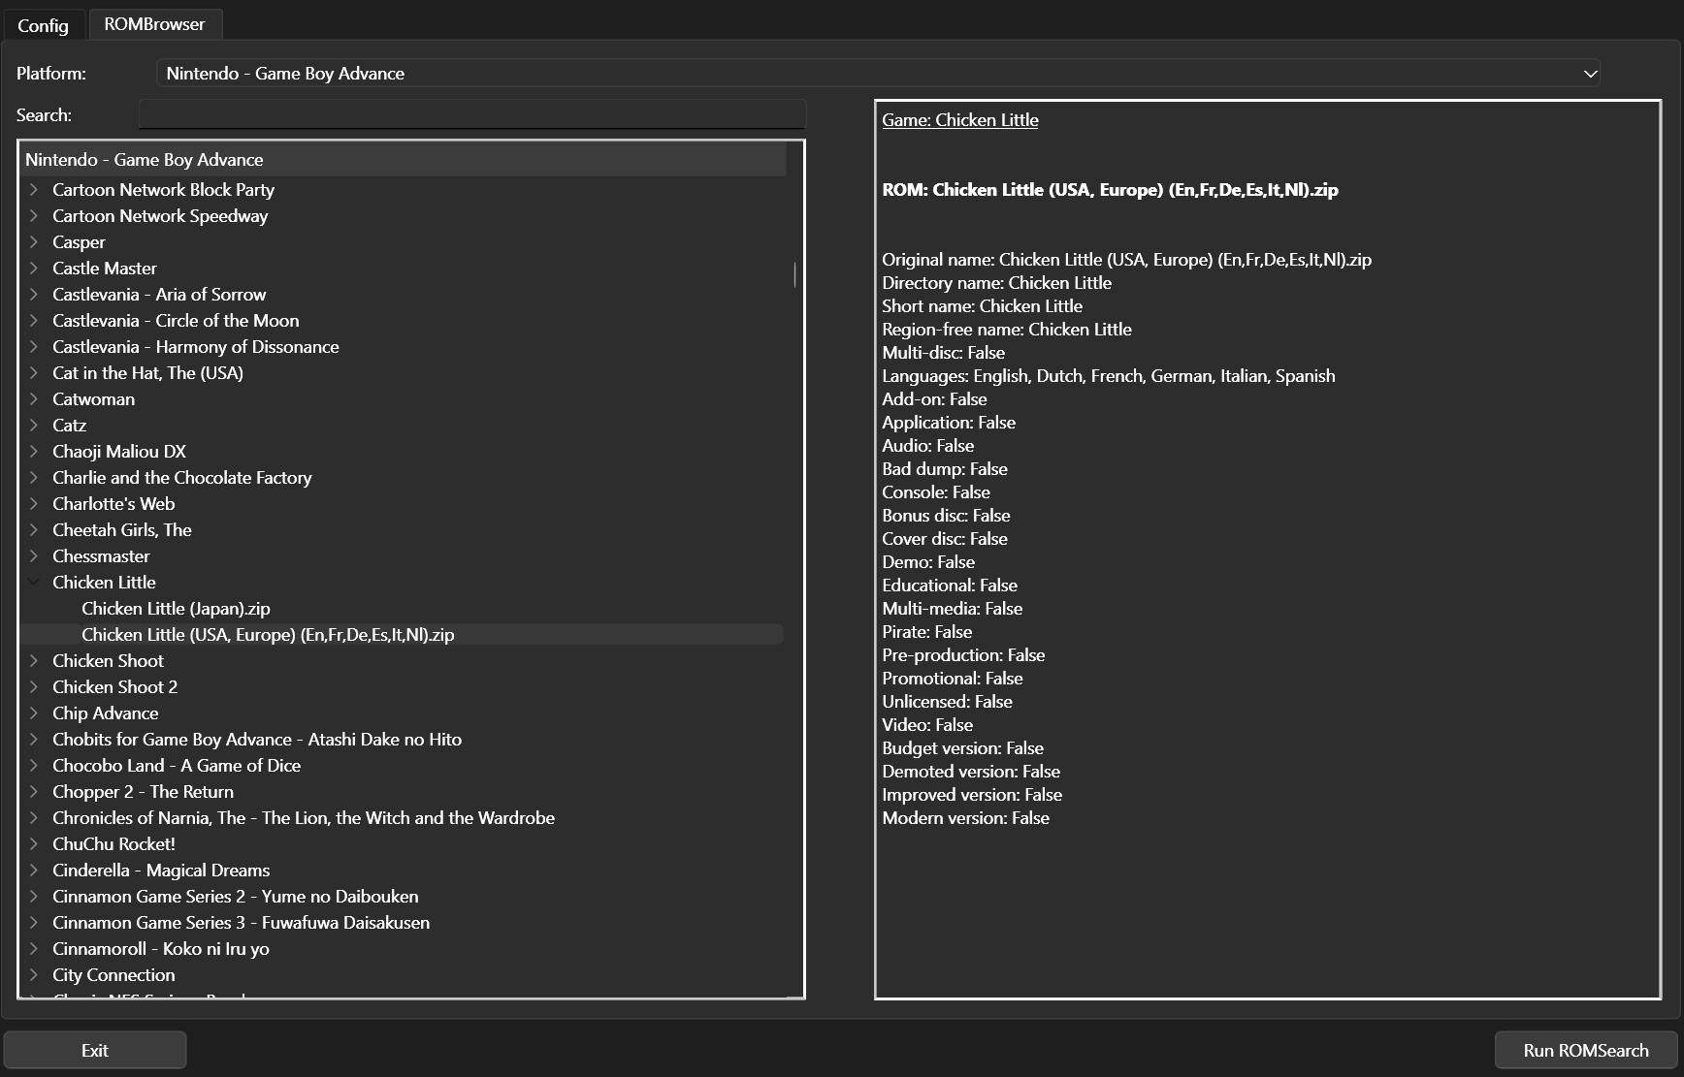
Task: Select Chopper 2 - The Return
Action: coord(143,792)
